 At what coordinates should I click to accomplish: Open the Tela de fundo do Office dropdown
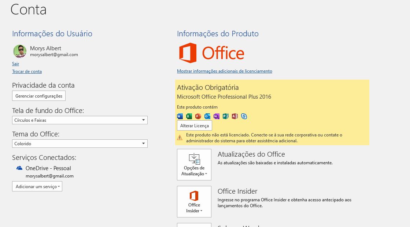point(80,120)
